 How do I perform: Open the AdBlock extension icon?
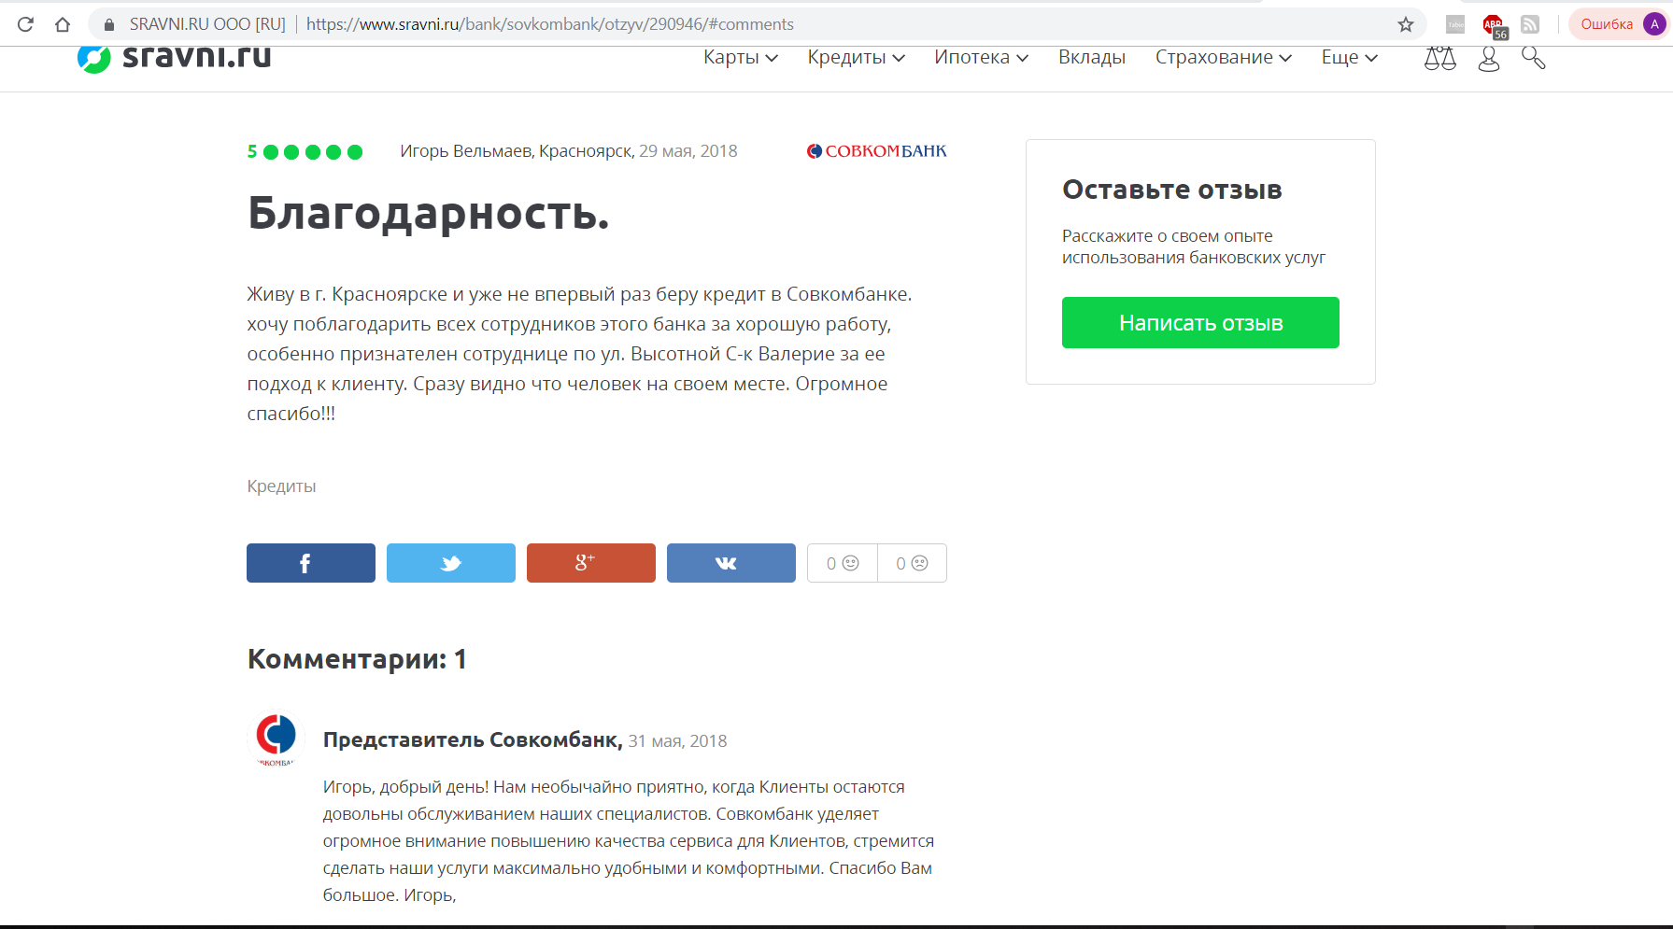coord(1494,25)
